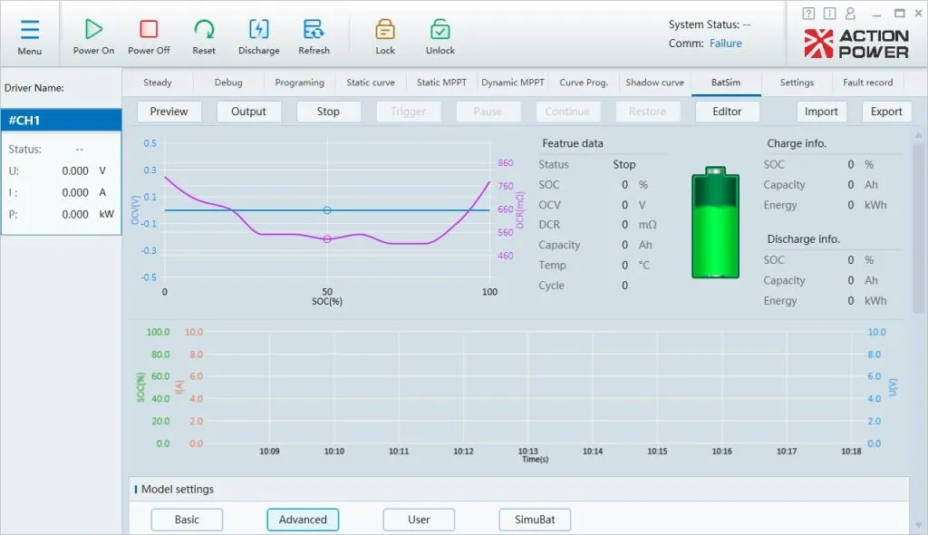Click the DCR(mΩ) axis label
Viewport: 928px width, 535px height.
pos(519,209)
